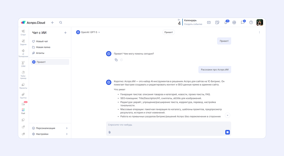The width and height of the screenshot is (284, 156).
Task: Select Новый чат in chat panel
Action: [x=40, y=41]
